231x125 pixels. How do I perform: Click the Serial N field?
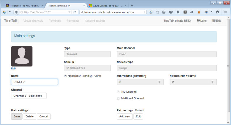coord(87,68)
